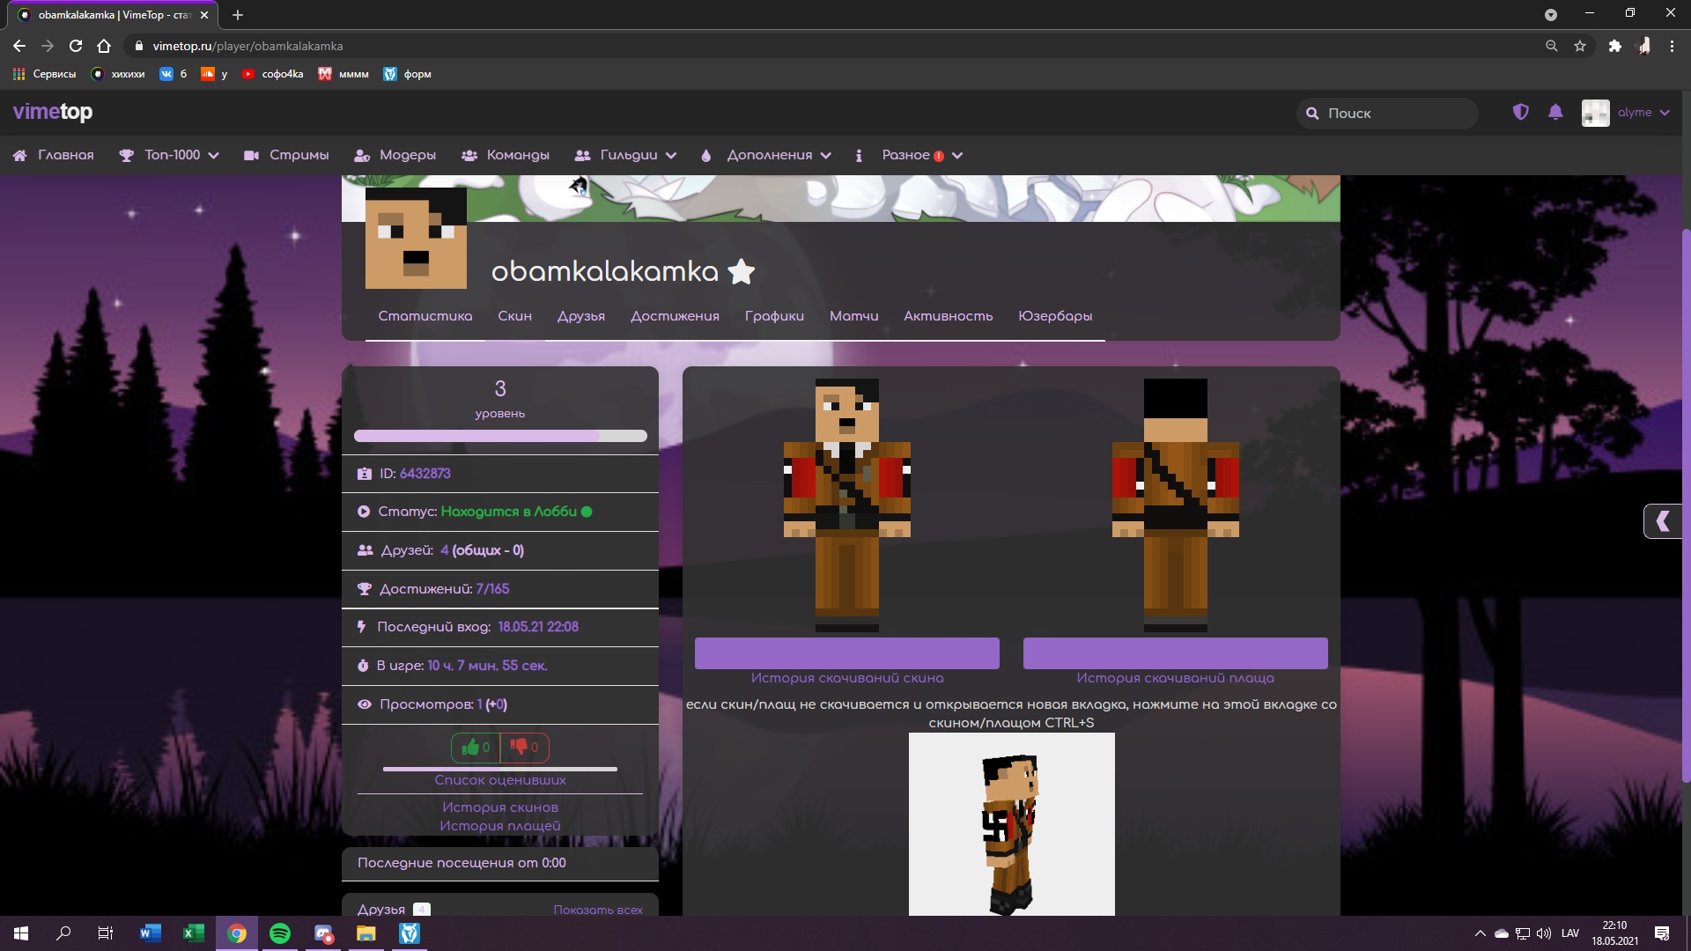Toggle the thumbs down dislike button
Image resolution: width=1691 pixels, height=951 pixels.
pyautogui.click(x=524, y=748)
